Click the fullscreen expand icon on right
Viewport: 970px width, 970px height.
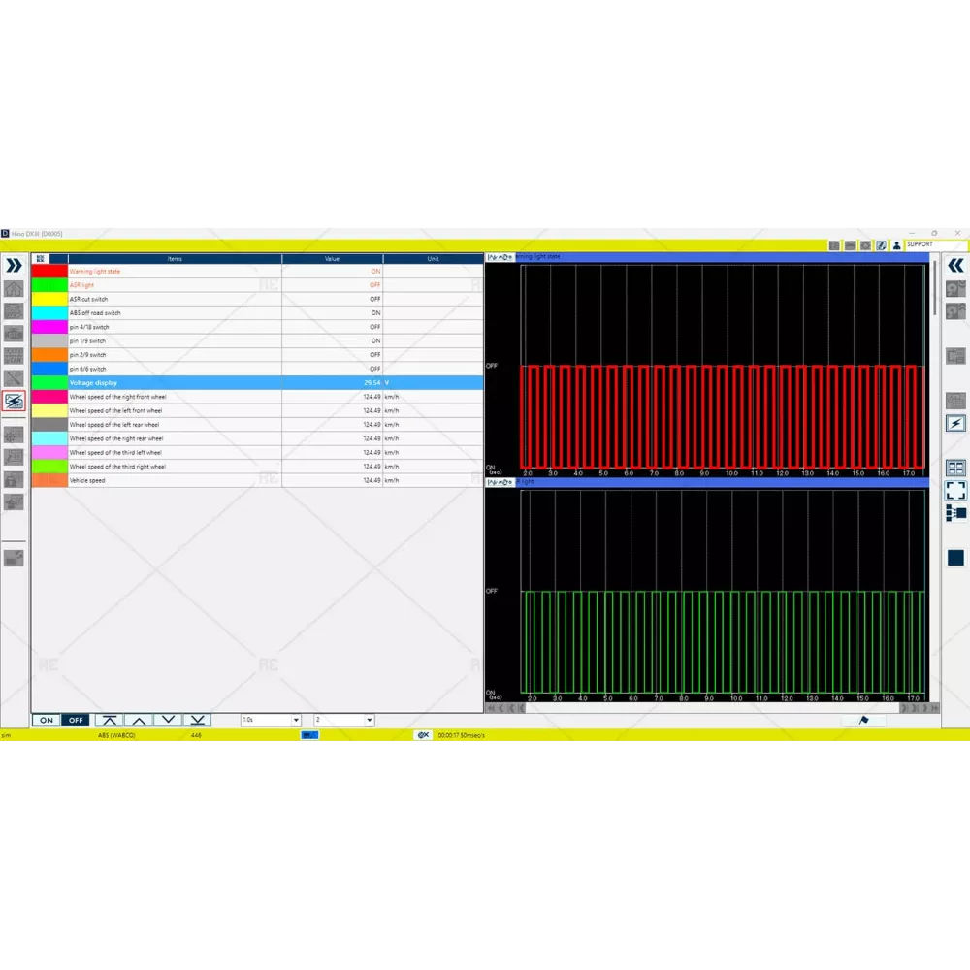click(x=955, y=490)
